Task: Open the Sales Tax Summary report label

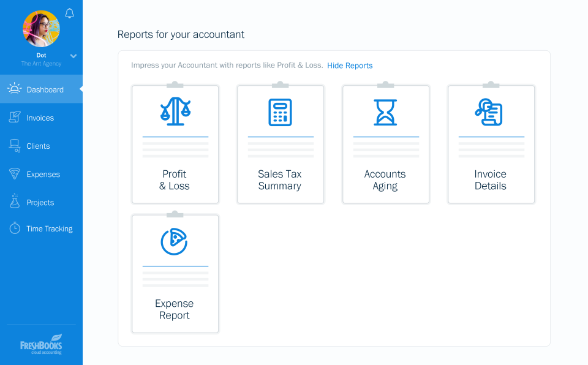Action: coord(280,180)
